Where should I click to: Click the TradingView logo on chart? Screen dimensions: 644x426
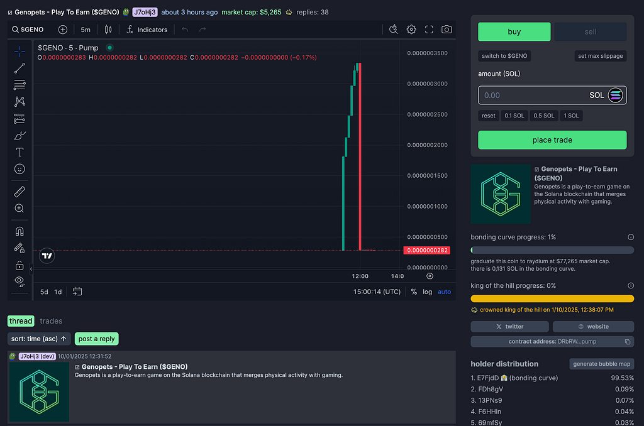tap(47, 256)
